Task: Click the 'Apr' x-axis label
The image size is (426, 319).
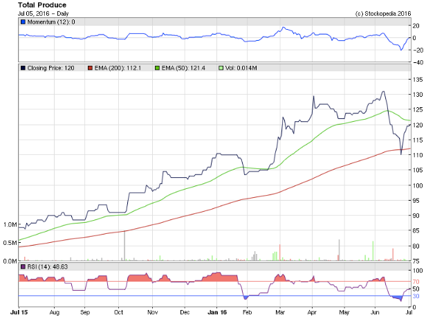Action: click(312, 312)
